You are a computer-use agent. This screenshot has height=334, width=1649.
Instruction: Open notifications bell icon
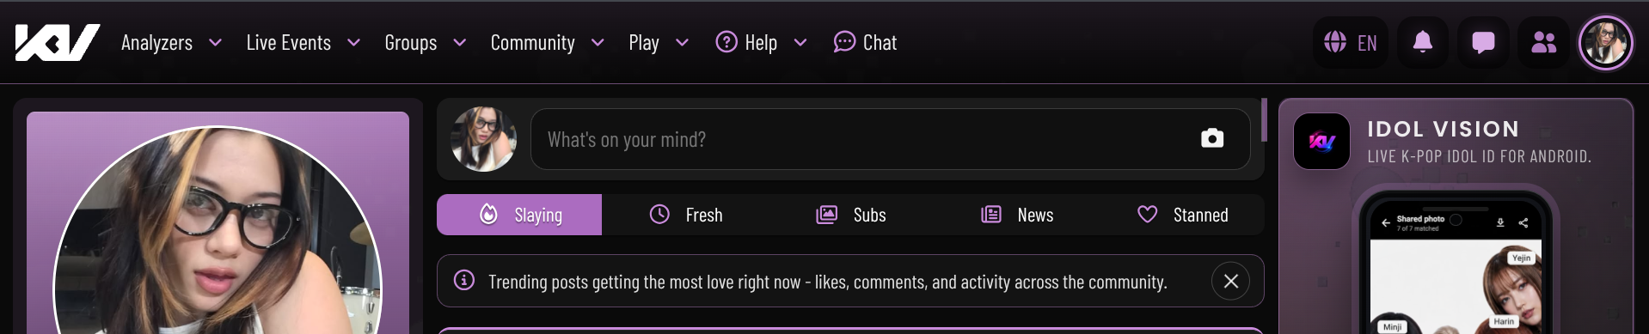tap(1423, 42)
